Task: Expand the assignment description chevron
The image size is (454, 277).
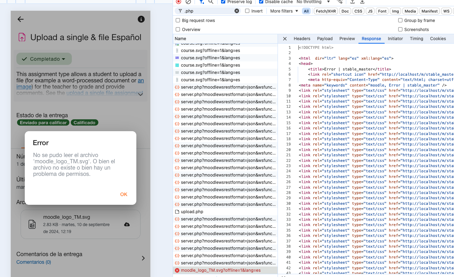Action: (141, 94)
